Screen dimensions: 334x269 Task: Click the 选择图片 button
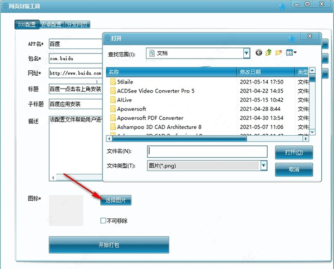[x=116, y=200]
